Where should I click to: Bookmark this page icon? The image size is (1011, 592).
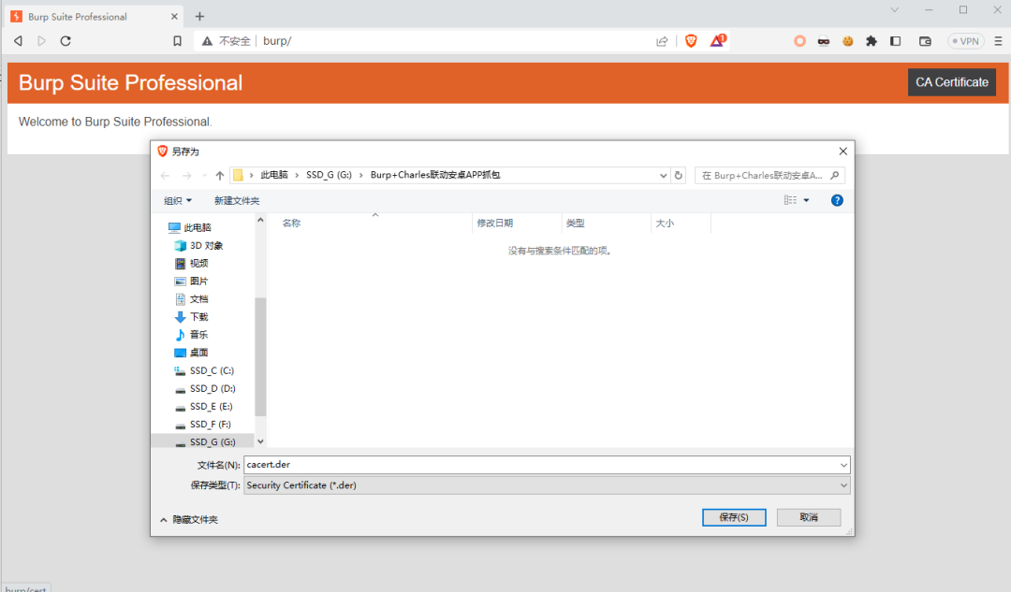pyautogui.click(x=177, y=41)
